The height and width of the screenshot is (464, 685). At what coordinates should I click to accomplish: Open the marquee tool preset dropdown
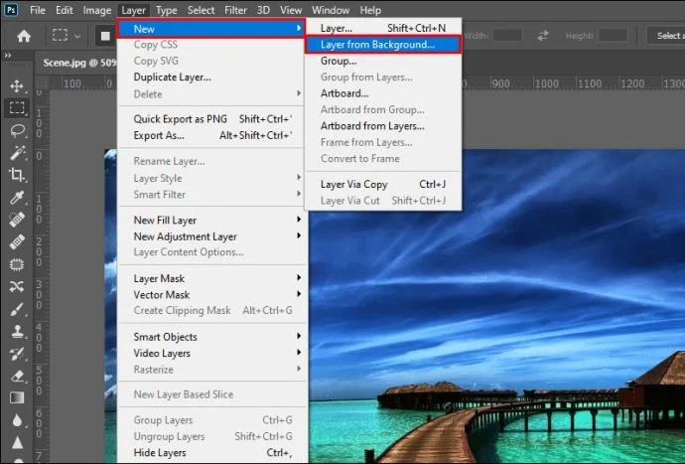tap(77, 36)
